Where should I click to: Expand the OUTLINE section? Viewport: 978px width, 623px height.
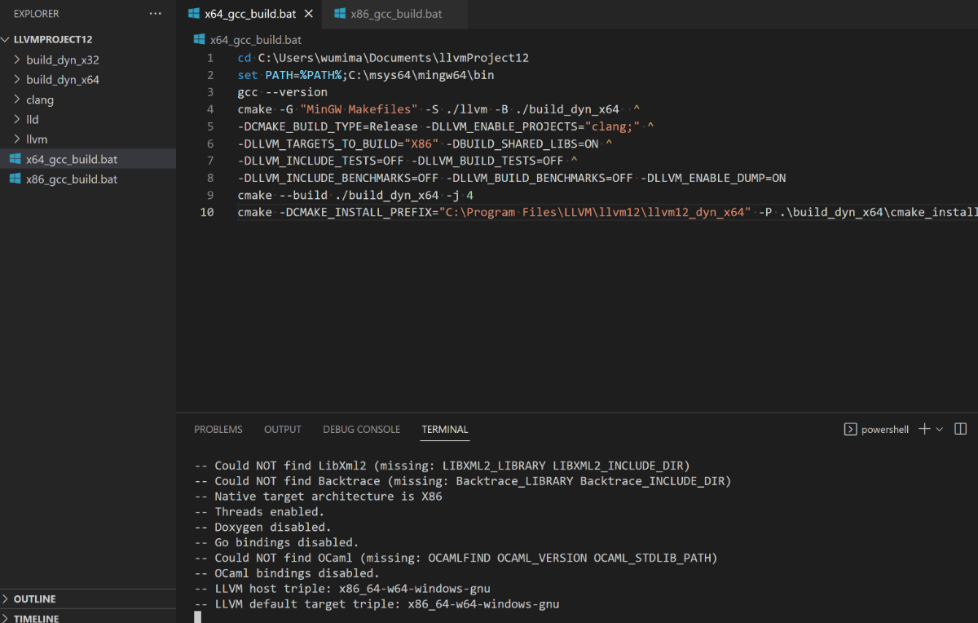pyautogui.click(x=34, y=599)
